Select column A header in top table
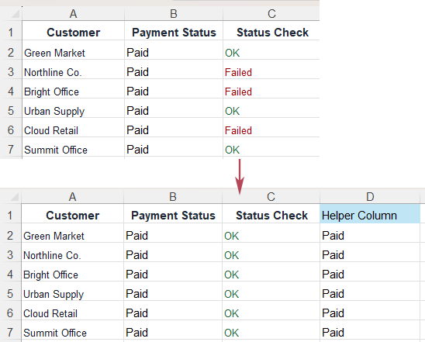Viewport: 425px width, 342px height. click(73, 13)
